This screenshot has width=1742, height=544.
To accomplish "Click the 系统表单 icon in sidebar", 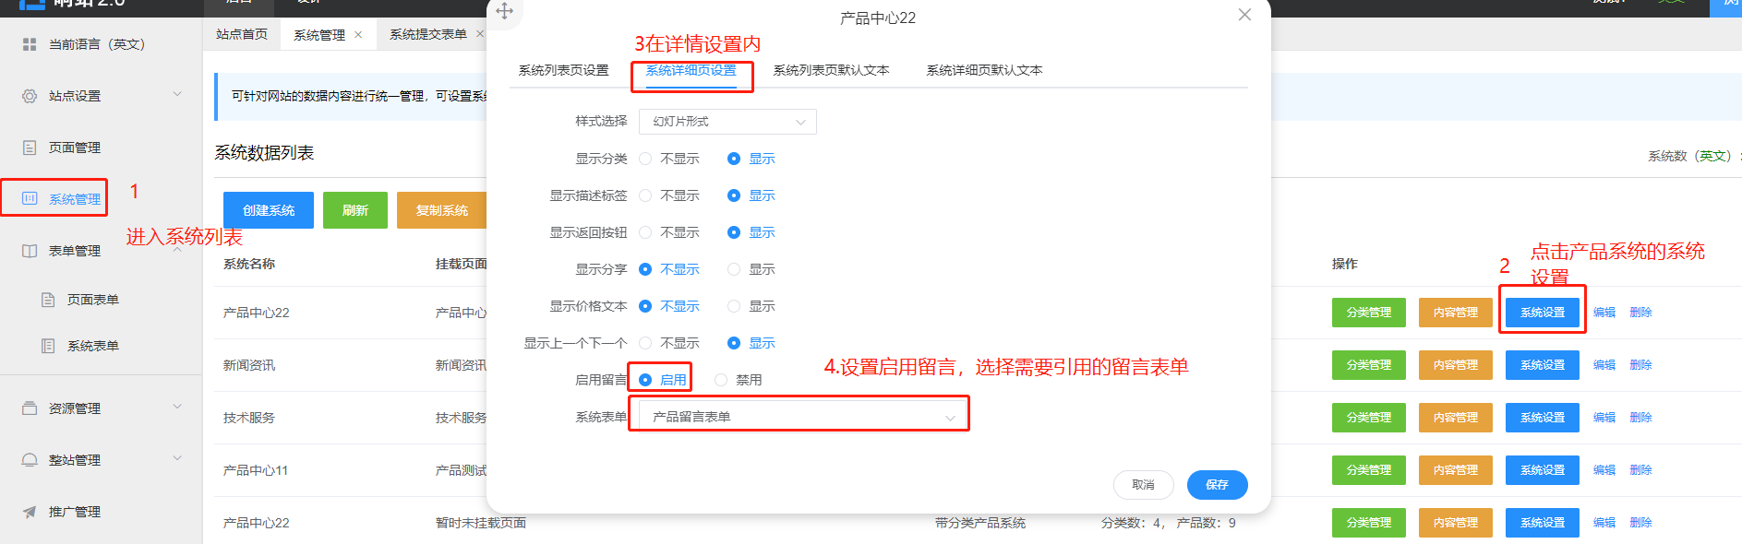I will point(48,346).
